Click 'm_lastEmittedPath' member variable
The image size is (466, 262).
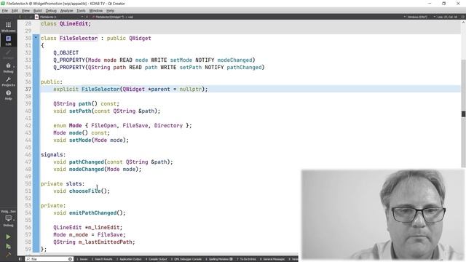pos(105,242)
